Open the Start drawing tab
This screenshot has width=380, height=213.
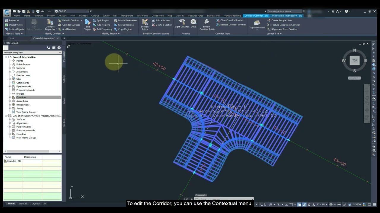12,38
